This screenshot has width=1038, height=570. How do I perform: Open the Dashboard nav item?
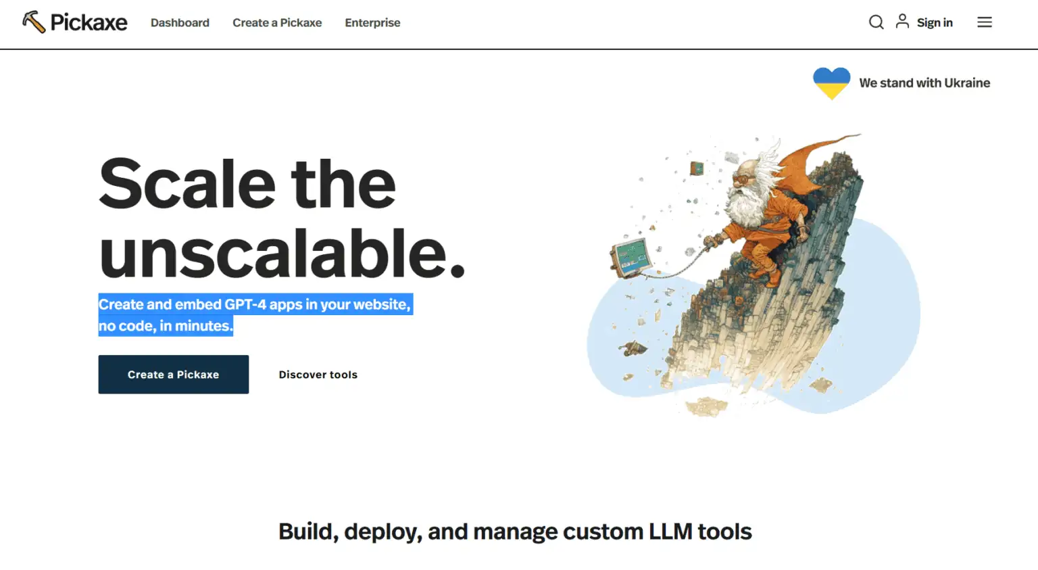coord(180,23)
